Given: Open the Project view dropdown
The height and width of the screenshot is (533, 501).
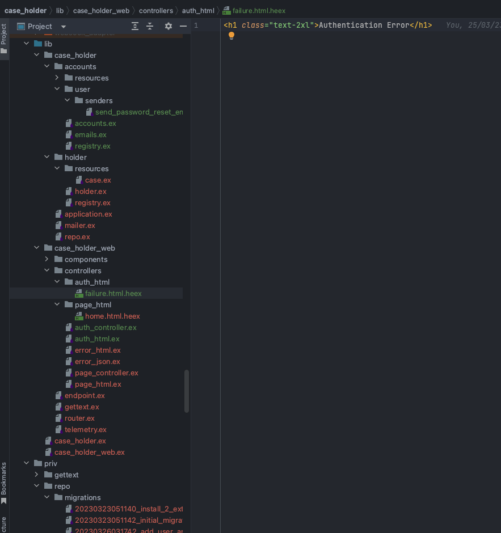Looking at the screenshot, I should tap(63, 27).
